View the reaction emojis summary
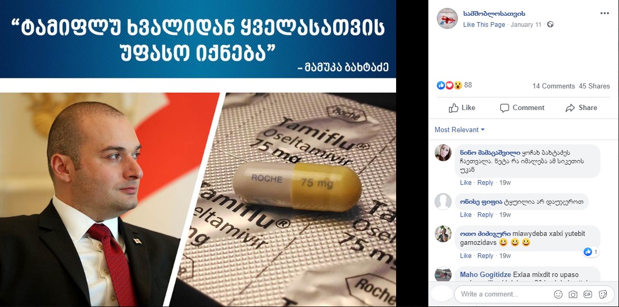Image resolution: width=619 pixels, height=307 pixels. pos(449,85)
